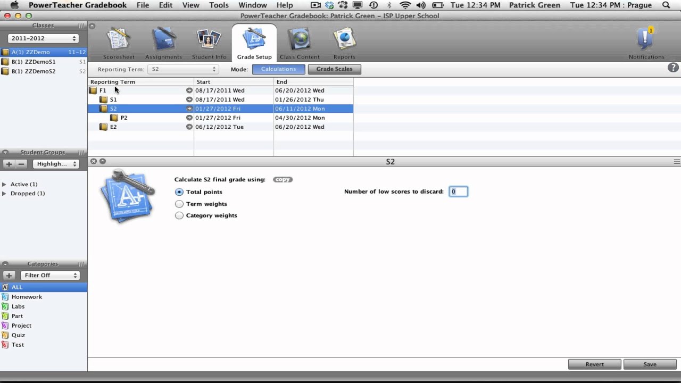Select the Term weights option
This screenshot has height=383, width=681.
coord(179,204)
